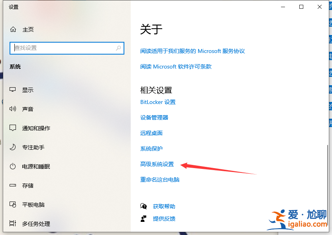Open 远程桌面 (Remote desktop) settings

click(x=152, y=133)
